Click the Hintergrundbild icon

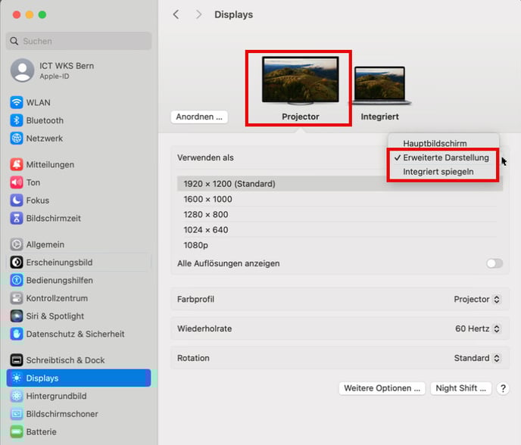click(x=17, y=396)
